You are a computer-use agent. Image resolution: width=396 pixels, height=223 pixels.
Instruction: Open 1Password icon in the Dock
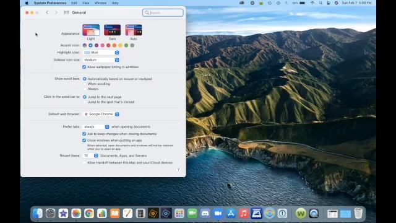click(282, 214)
